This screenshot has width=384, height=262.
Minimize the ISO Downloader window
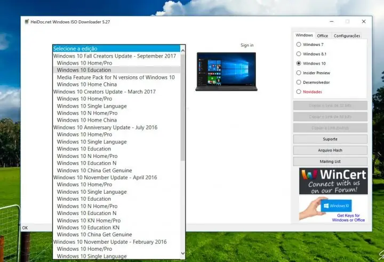[332, 21]
